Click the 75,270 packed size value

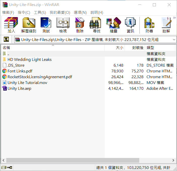(x=137, y=71)
